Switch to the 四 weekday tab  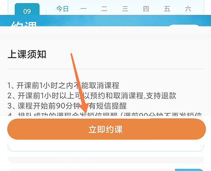point(146,9)
